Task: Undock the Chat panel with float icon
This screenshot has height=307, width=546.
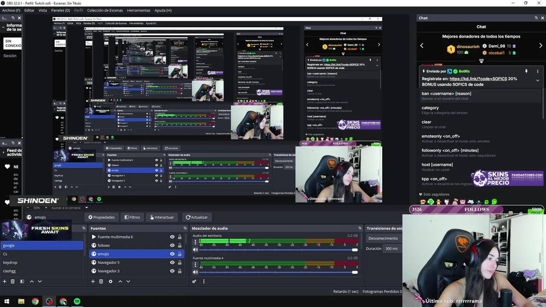Action: point(536,18)
